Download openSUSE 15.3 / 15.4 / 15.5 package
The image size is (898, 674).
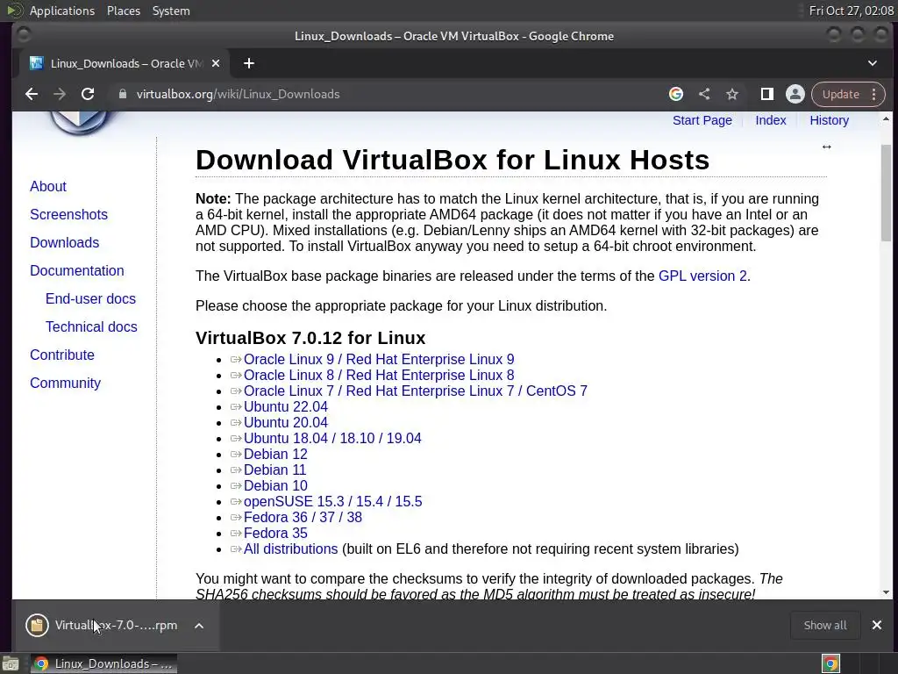click(x=332, y=501)
